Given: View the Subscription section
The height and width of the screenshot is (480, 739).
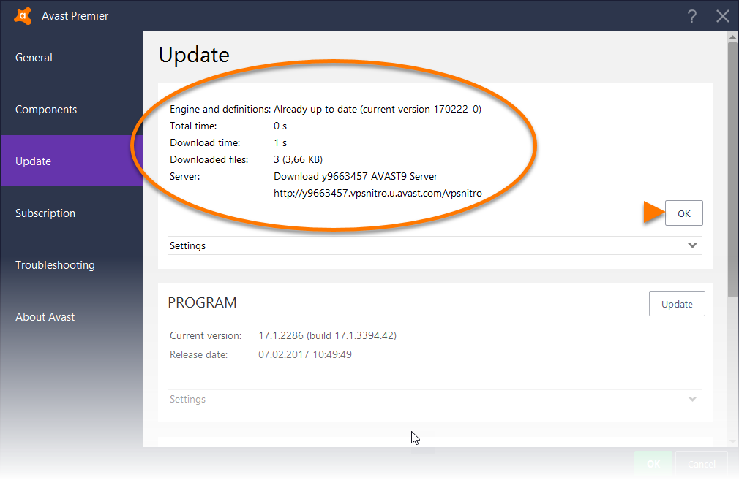Looking at the screenshot, I should tap(45, 213).
